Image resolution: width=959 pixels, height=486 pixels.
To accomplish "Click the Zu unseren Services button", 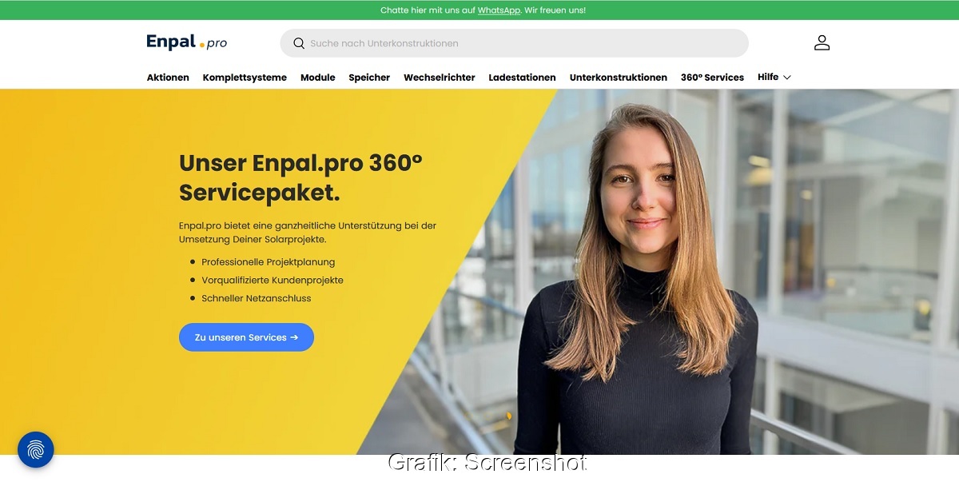I will click(246, 337).
